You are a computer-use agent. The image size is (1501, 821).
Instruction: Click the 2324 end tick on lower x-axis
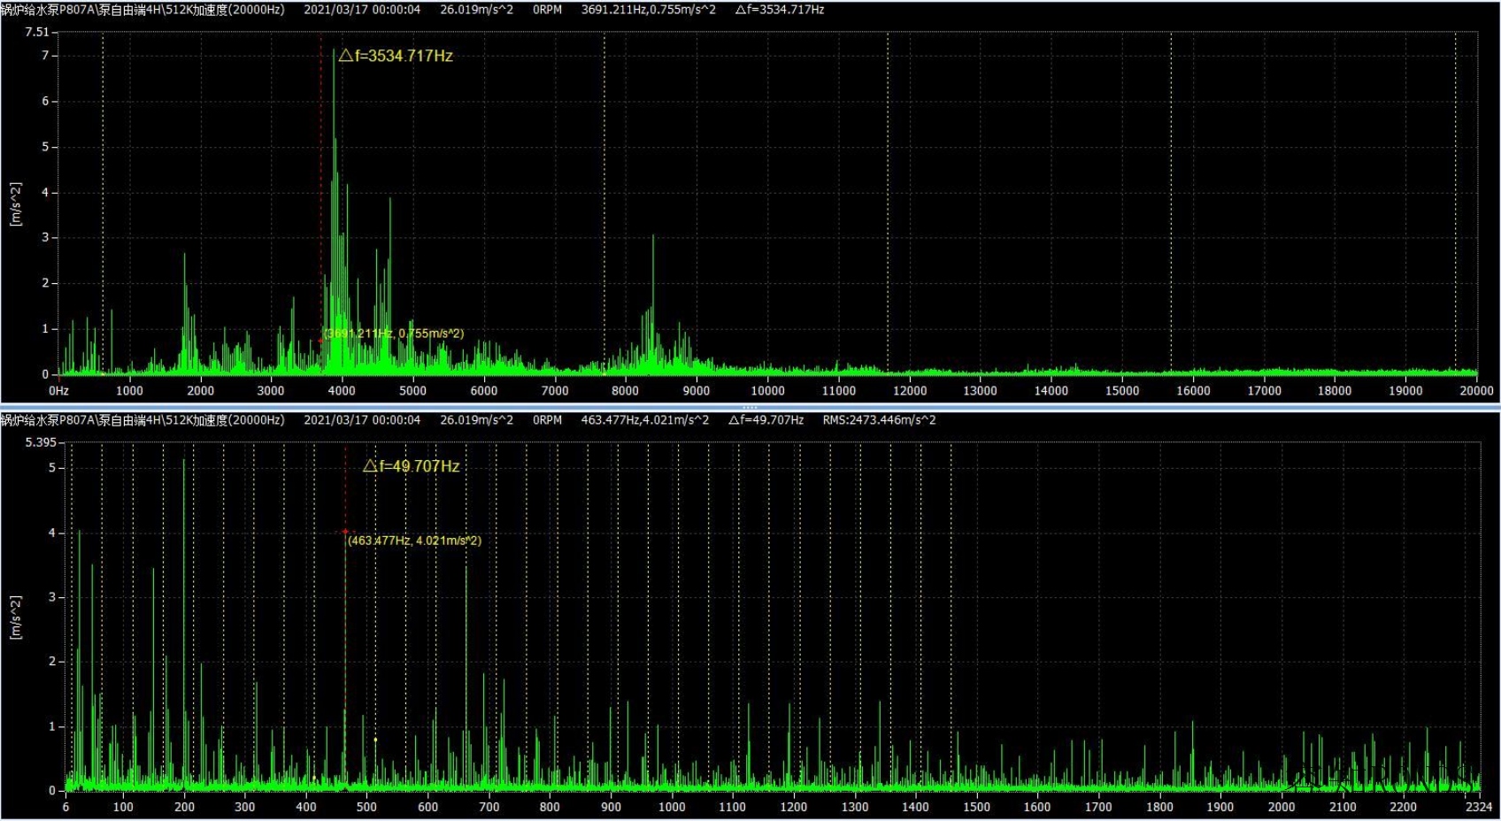[x=1478, y=807]
